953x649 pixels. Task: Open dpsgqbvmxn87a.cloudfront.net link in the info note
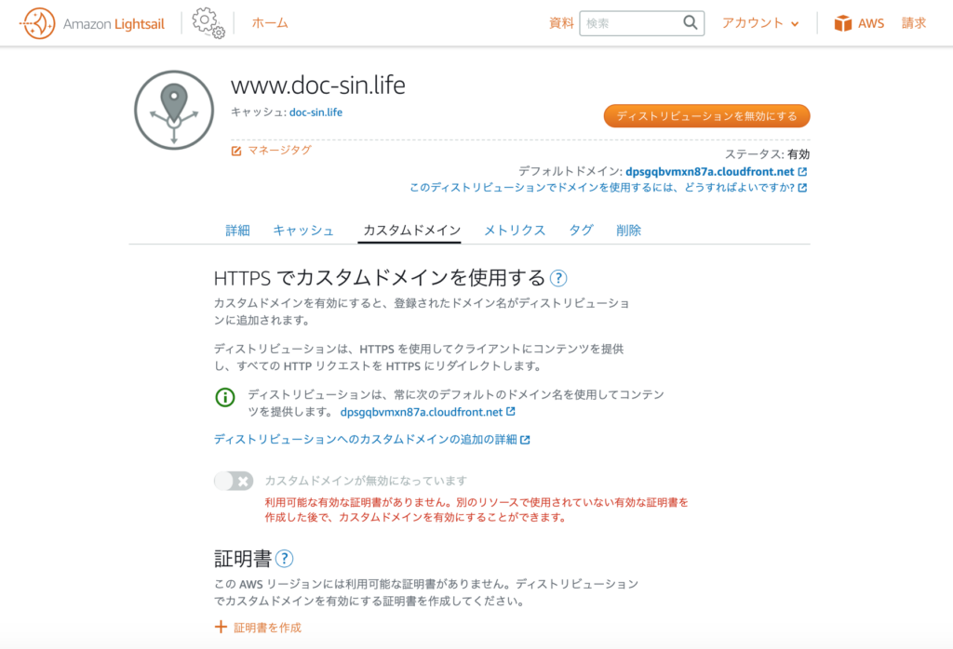422,412
